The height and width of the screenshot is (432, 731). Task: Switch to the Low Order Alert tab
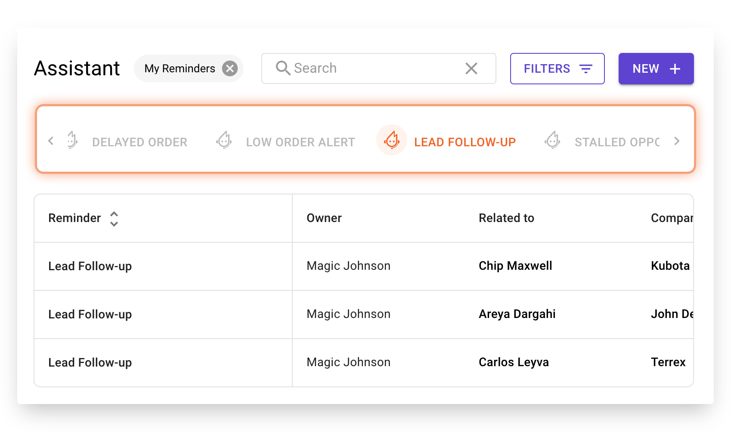coord(300,142)
